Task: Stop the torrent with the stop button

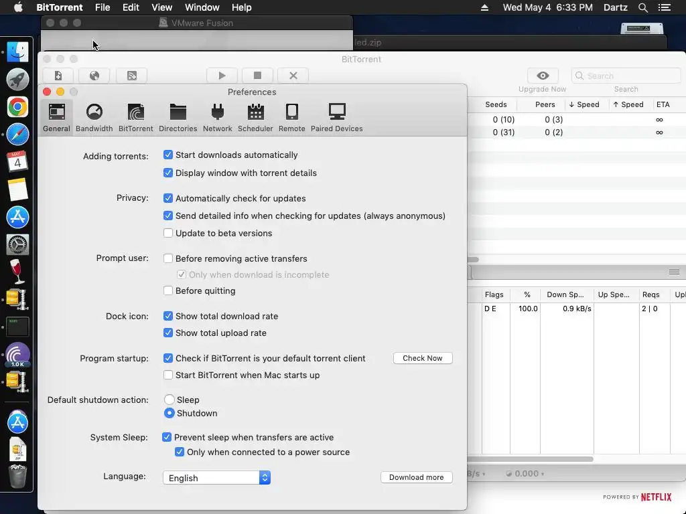Action: click(257, 76)
